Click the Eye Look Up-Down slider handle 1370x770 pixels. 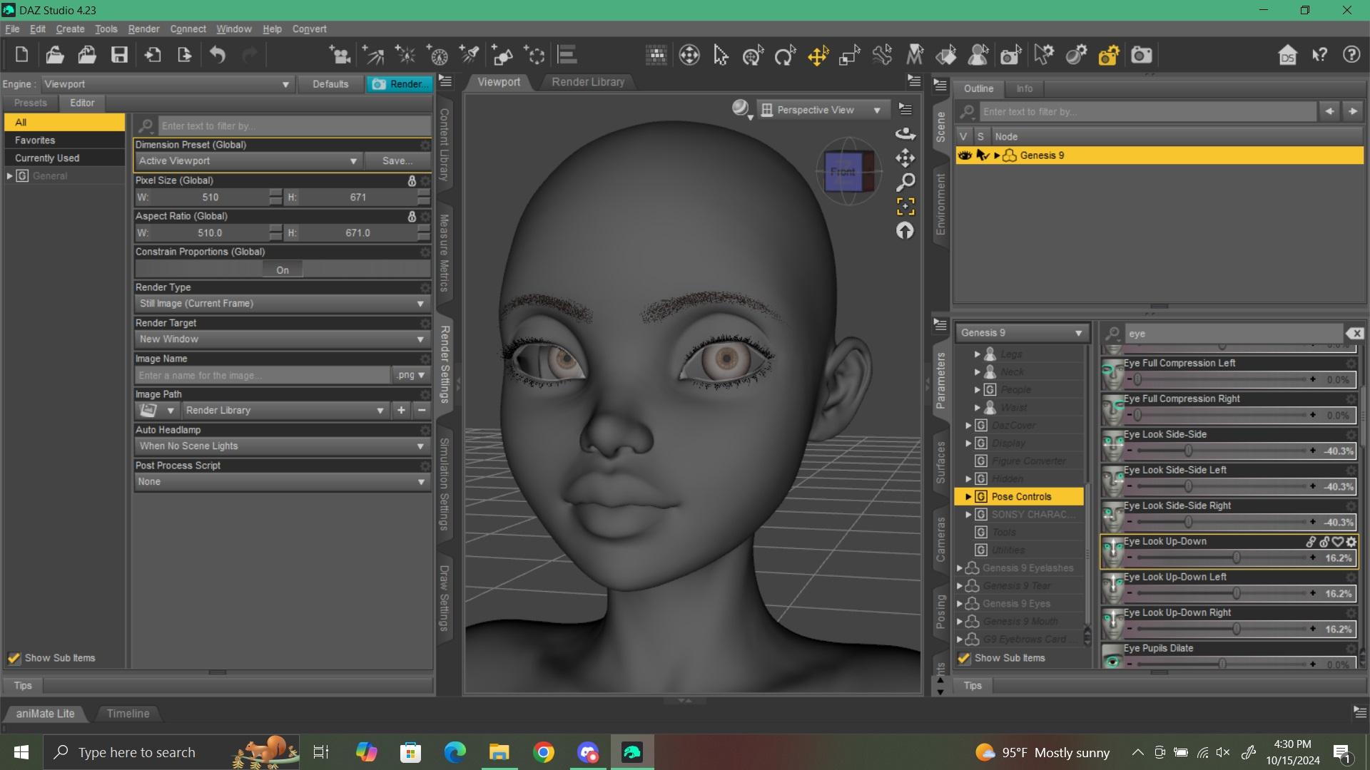pos(1236,558)
